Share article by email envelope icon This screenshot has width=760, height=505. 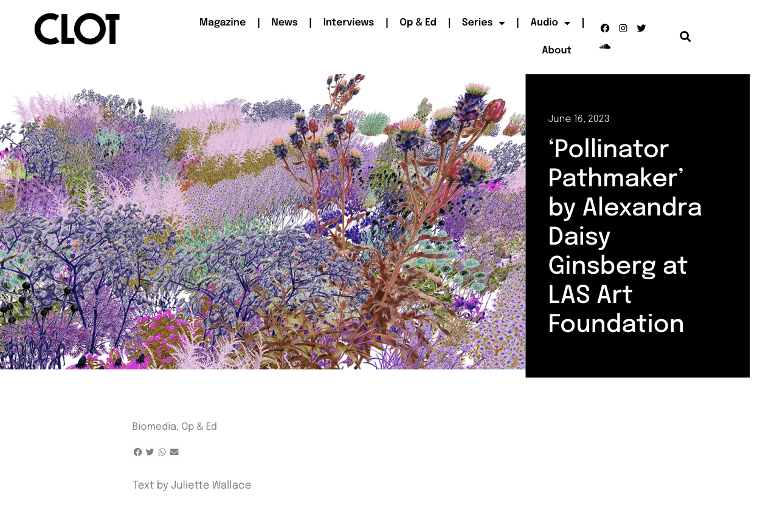(x=174, y=452)
